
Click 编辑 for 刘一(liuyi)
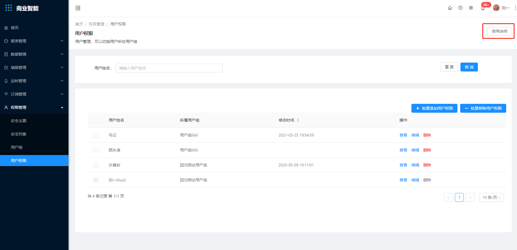415,180
